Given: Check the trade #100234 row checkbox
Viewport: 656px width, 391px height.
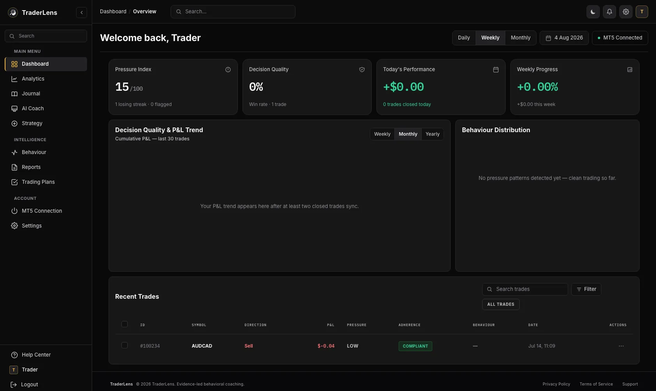Looking at the screenshot, I should pyautogui.click(x=125, y=345).
